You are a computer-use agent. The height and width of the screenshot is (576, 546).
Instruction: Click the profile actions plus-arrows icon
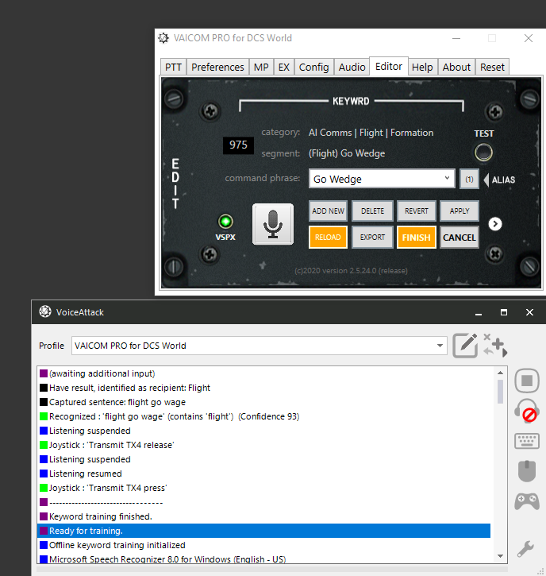495,346
